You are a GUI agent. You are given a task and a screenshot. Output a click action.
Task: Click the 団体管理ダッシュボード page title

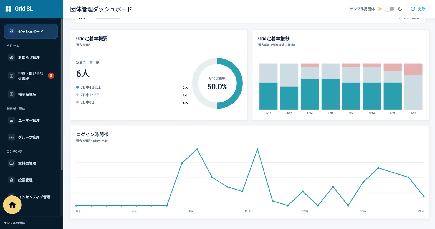(101, 9)
